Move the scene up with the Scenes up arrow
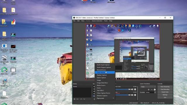The height and width of the screenshot is (105, 187). pos(81,99)
